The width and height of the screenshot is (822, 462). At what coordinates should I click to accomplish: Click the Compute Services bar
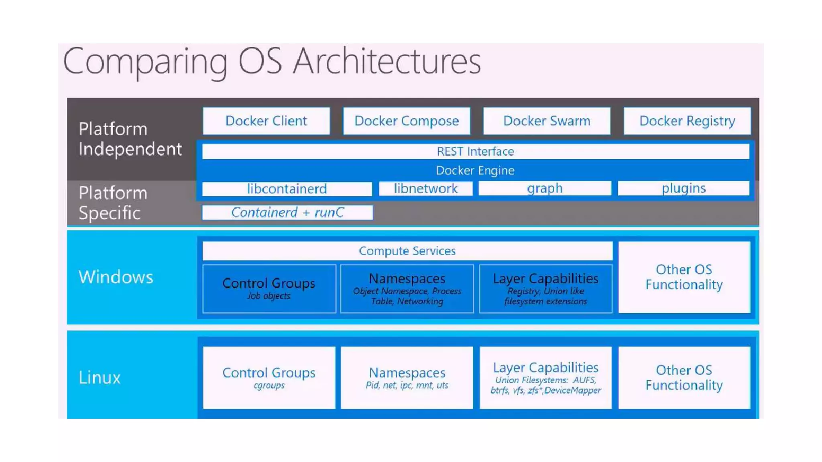click(x=407, y=251)
